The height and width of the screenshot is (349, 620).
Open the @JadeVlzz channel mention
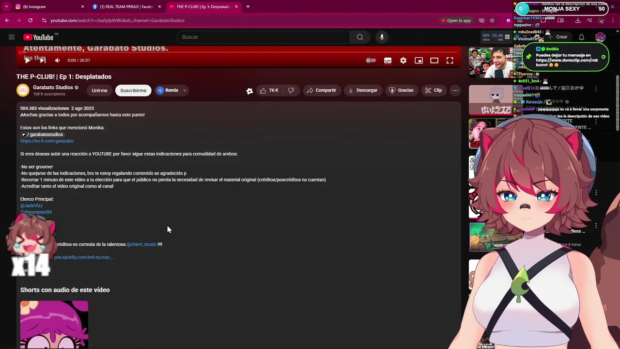point(31,206)
